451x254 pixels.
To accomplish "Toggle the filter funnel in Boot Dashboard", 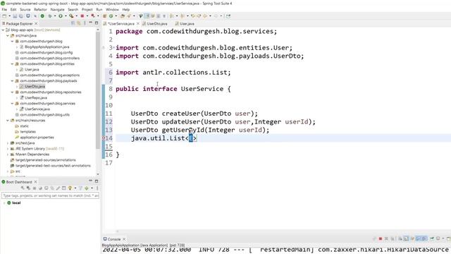I will pyautogui.click(x=80, y=188).
